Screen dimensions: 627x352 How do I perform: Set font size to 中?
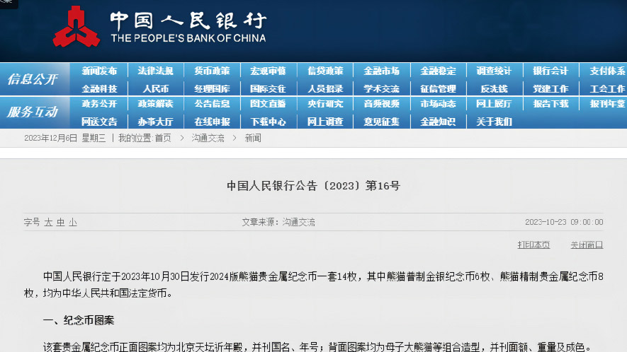[x=60, y=222]
